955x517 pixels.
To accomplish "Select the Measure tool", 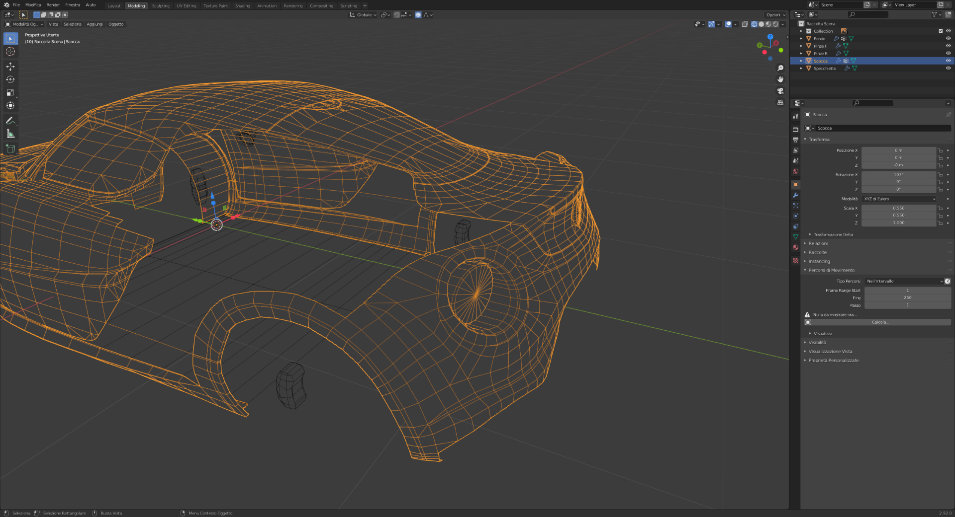I will [x=10, y=134].
